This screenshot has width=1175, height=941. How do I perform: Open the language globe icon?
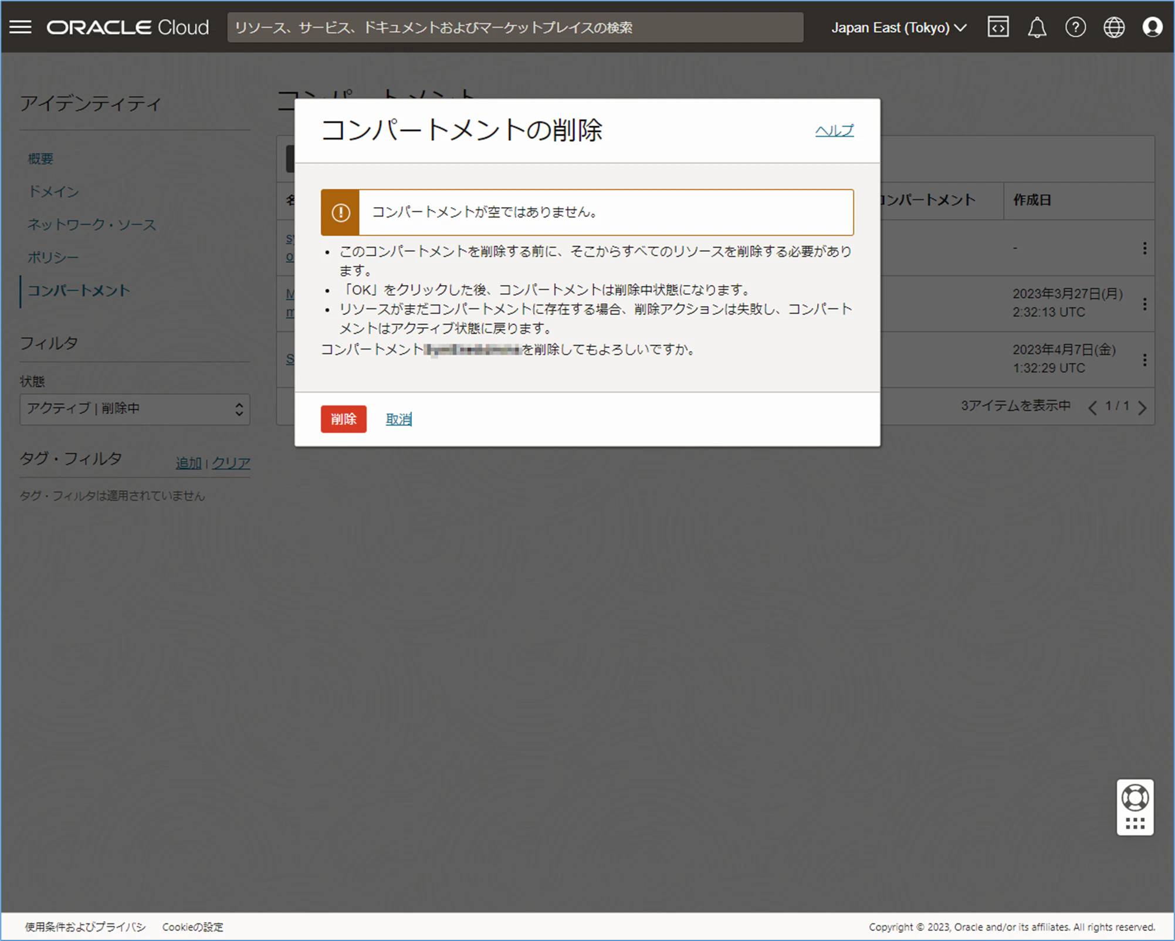(1113, 27)
